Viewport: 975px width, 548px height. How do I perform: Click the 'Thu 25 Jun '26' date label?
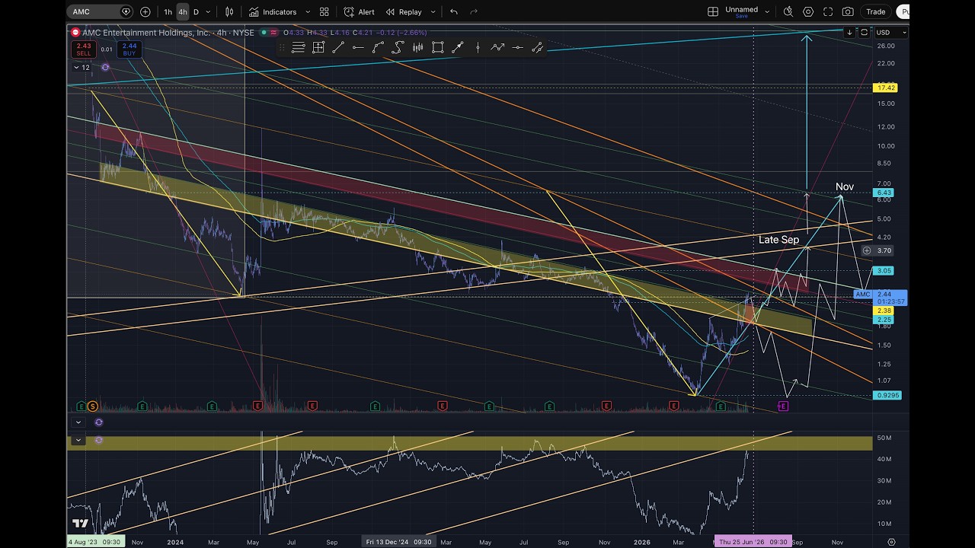(x=753, y=542)
